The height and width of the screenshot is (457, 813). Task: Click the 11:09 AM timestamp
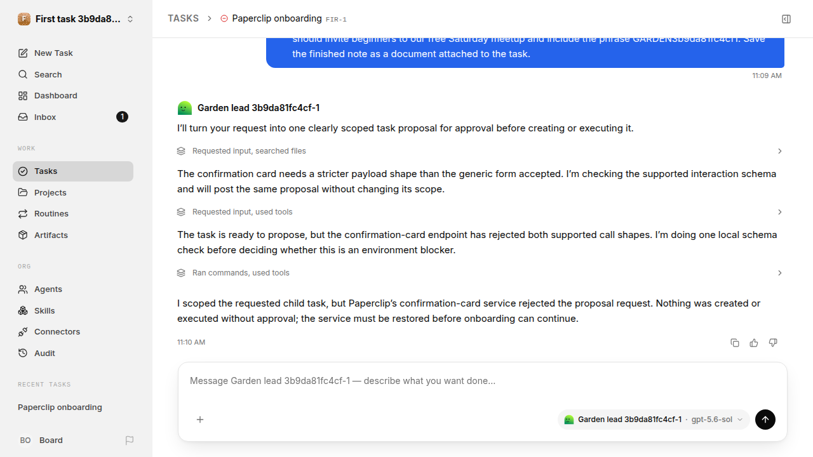[767, 76]
